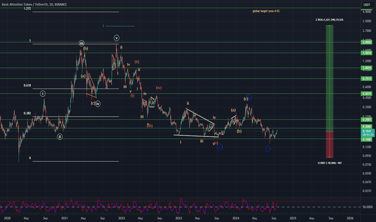
Task: Select the 0.618 Fibonacci level label
Action: 27,86
